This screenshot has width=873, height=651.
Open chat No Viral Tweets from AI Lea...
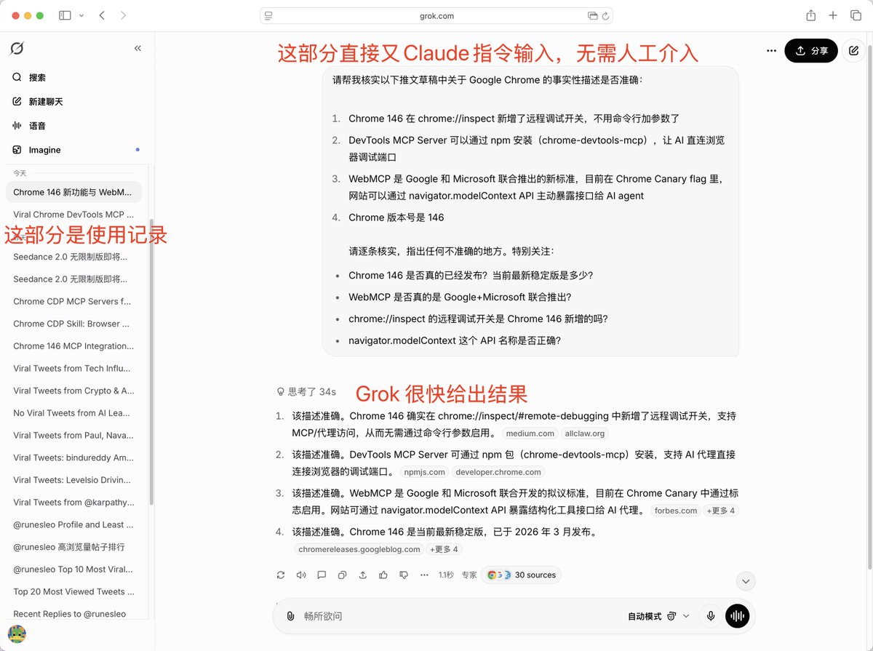[x=73, y=413]
